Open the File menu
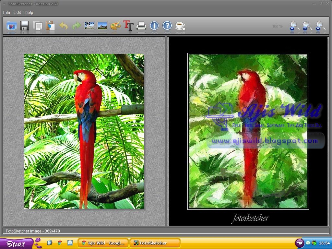 pos(6,13)
